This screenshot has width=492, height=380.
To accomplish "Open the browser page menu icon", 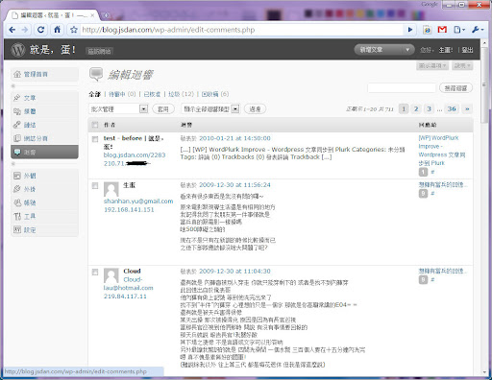I will point(459,30).
